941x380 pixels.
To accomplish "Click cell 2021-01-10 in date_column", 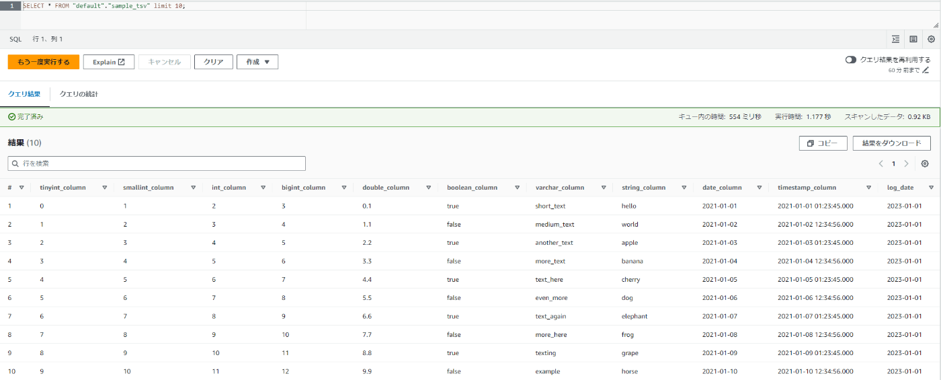I will coord(719,371).
